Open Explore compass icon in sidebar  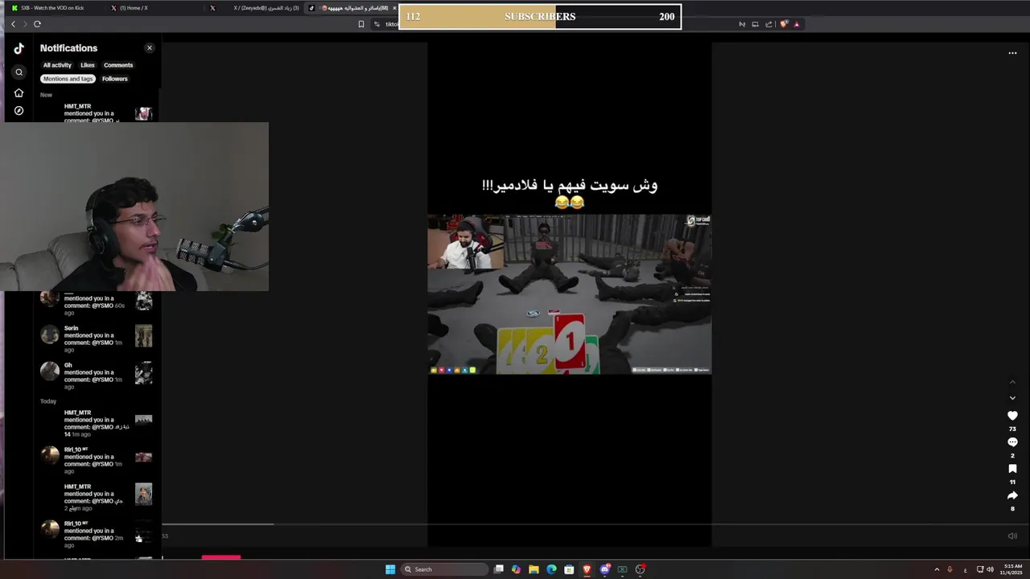click(19, 111)
